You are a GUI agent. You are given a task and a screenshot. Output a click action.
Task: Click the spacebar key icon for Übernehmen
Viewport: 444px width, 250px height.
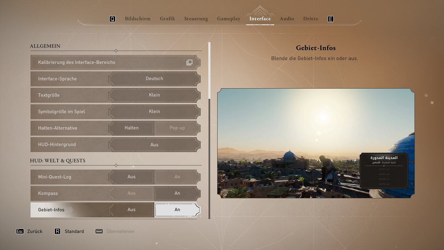(x=99, y=231)
